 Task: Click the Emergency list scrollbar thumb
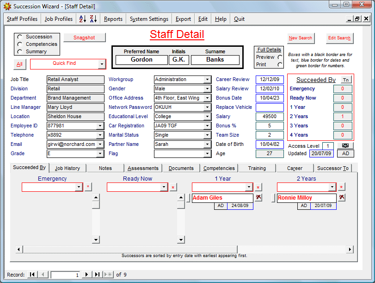[x=96, y=205]
